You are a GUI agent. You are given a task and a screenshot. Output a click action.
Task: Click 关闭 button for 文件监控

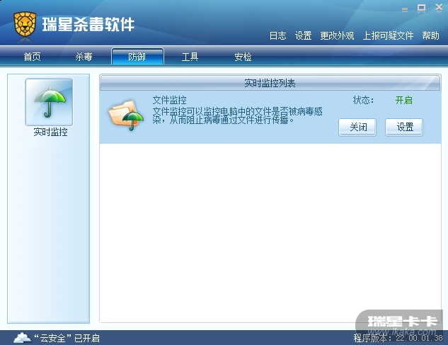click(357, 127)
